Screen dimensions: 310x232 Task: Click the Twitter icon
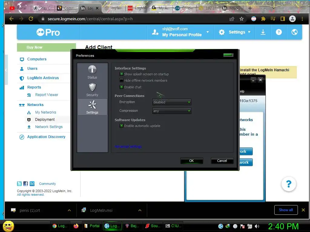(19, 184)
